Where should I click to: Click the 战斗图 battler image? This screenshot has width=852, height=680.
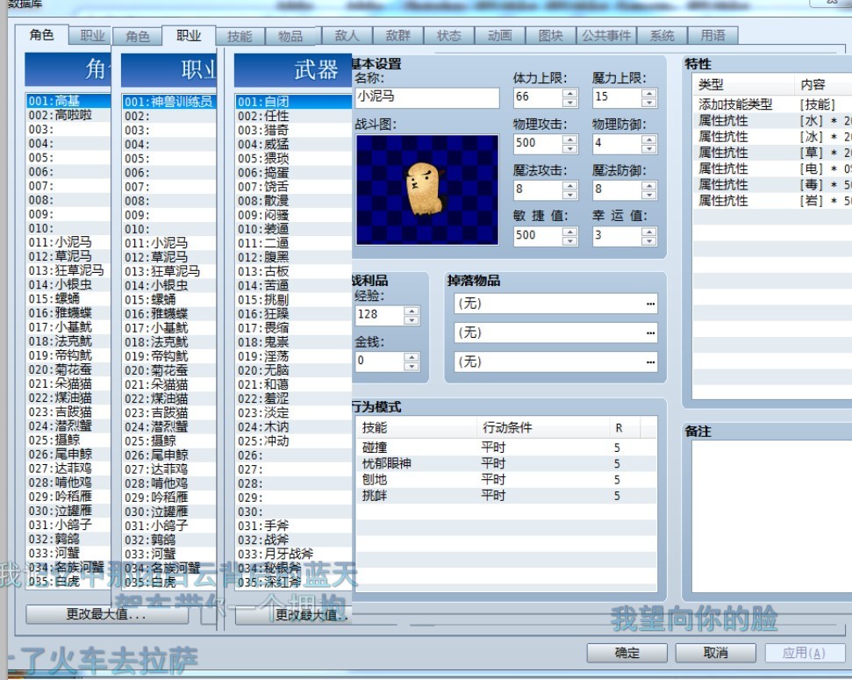[427, 190]
